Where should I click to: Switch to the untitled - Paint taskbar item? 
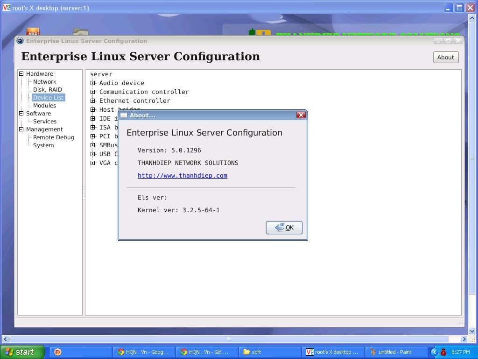coord(395,352)
